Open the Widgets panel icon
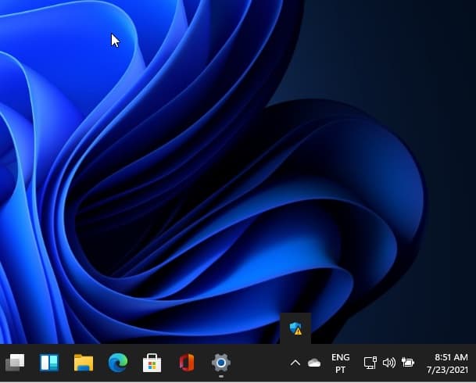 point(49,363)
